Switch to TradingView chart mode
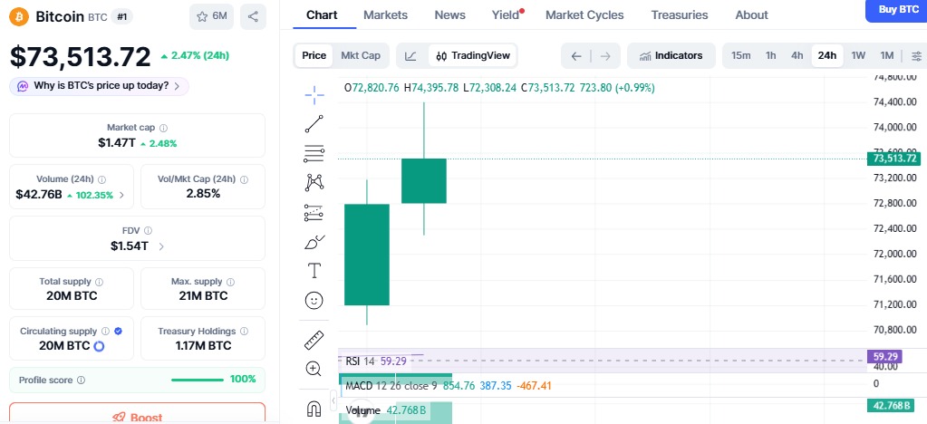 click(x=473, y=55)
